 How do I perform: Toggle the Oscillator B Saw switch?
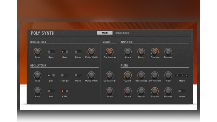coord(51,75)
